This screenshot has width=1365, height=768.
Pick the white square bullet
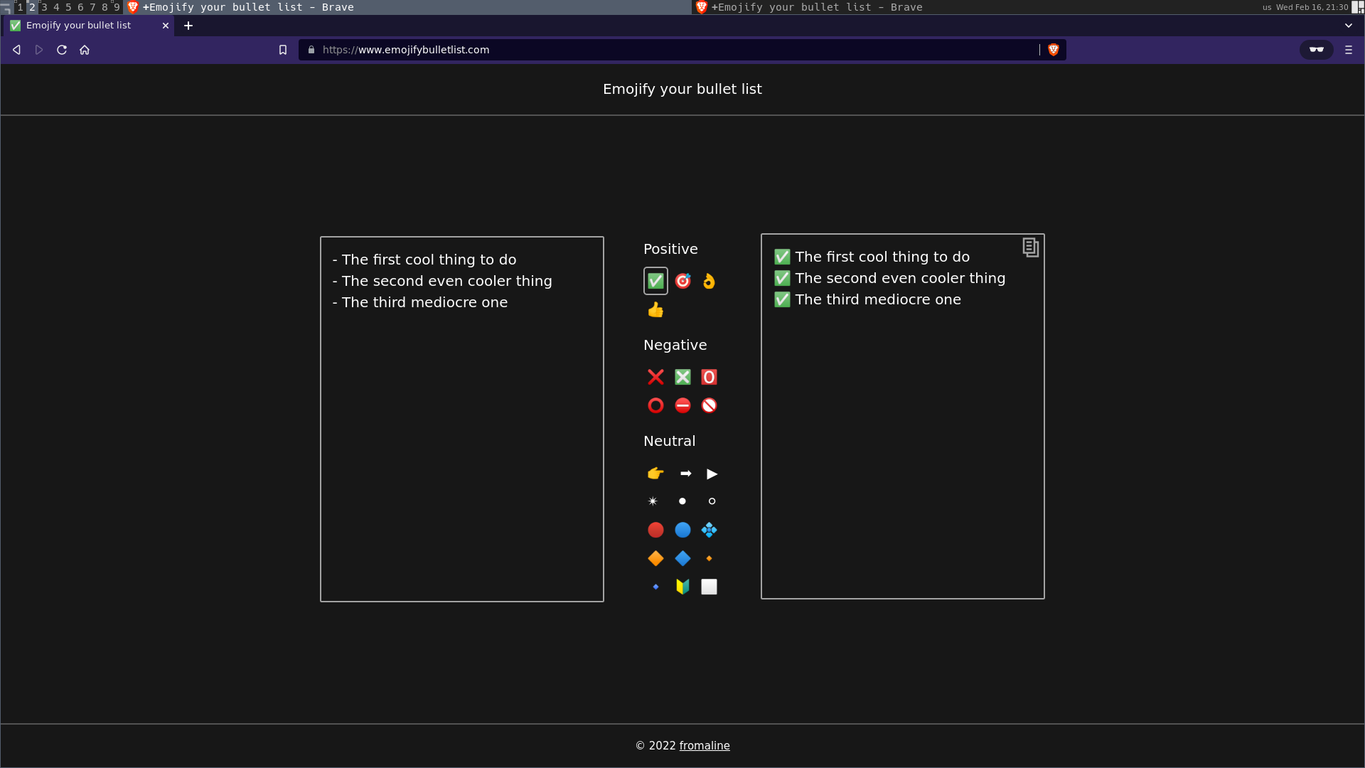(709, 587)
